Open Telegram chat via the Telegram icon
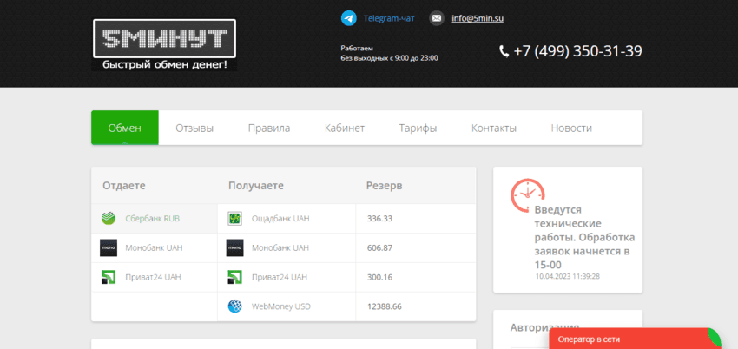The height and width of the screenshot is (349, 738). tap(348, 17)
